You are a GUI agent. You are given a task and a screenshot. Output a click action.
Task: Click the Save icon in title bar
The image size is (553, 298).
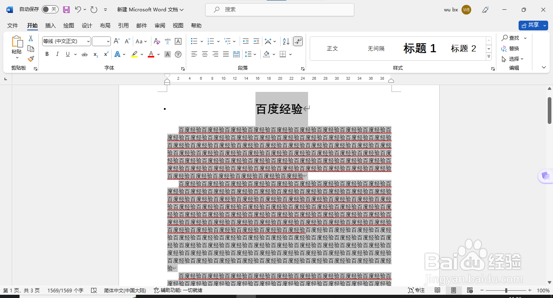[x=66, y=9]
